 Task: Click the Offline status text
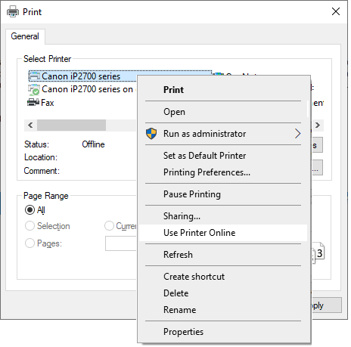tap(93, 144)
